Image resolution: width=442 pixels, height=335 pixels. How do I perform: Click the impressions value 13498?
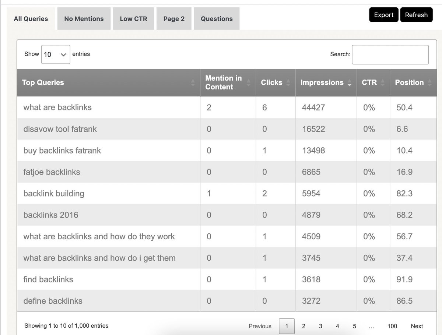coord(313,151)
